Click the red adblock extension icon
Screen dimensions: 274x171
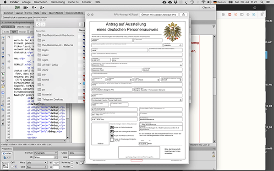coord(230,15)
